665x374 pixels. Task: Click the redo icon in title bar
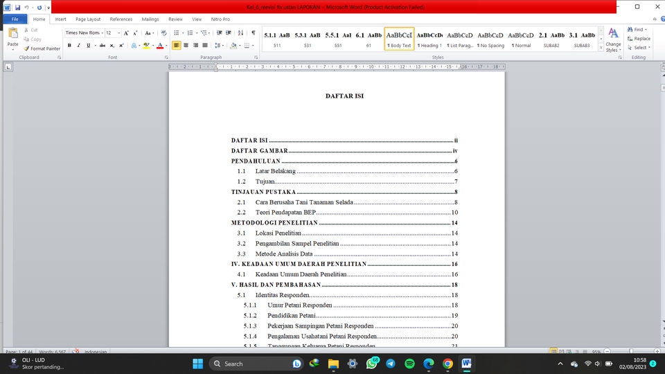[x=39, y=7]
